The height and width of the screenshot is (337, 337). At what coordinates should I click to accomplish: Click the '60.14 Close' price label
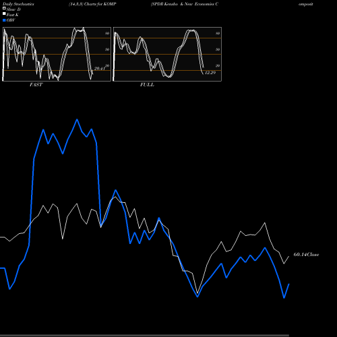tap(306, 255)
